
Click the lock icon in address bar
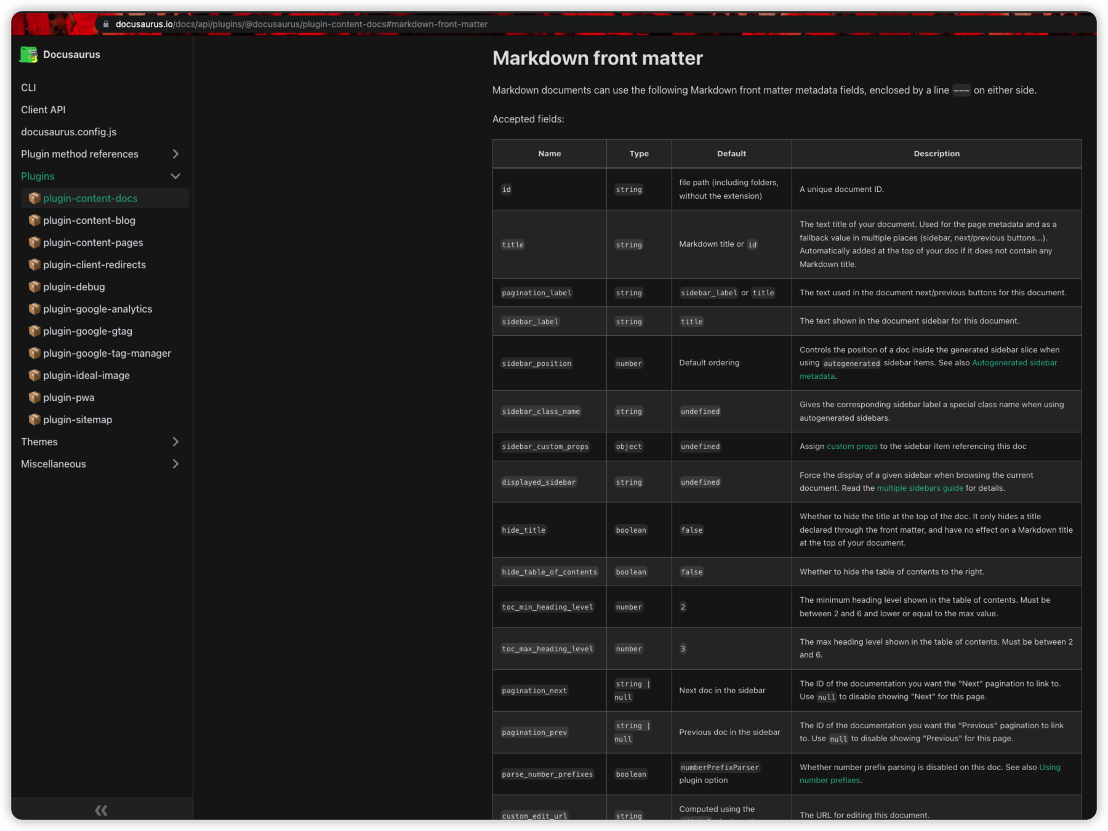pos(106,25)
